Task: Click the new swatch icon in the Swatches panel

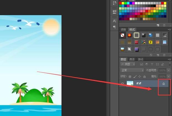Action: coord(158,25)
